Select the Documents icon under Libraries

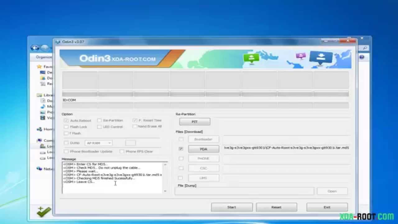point(43,101)
